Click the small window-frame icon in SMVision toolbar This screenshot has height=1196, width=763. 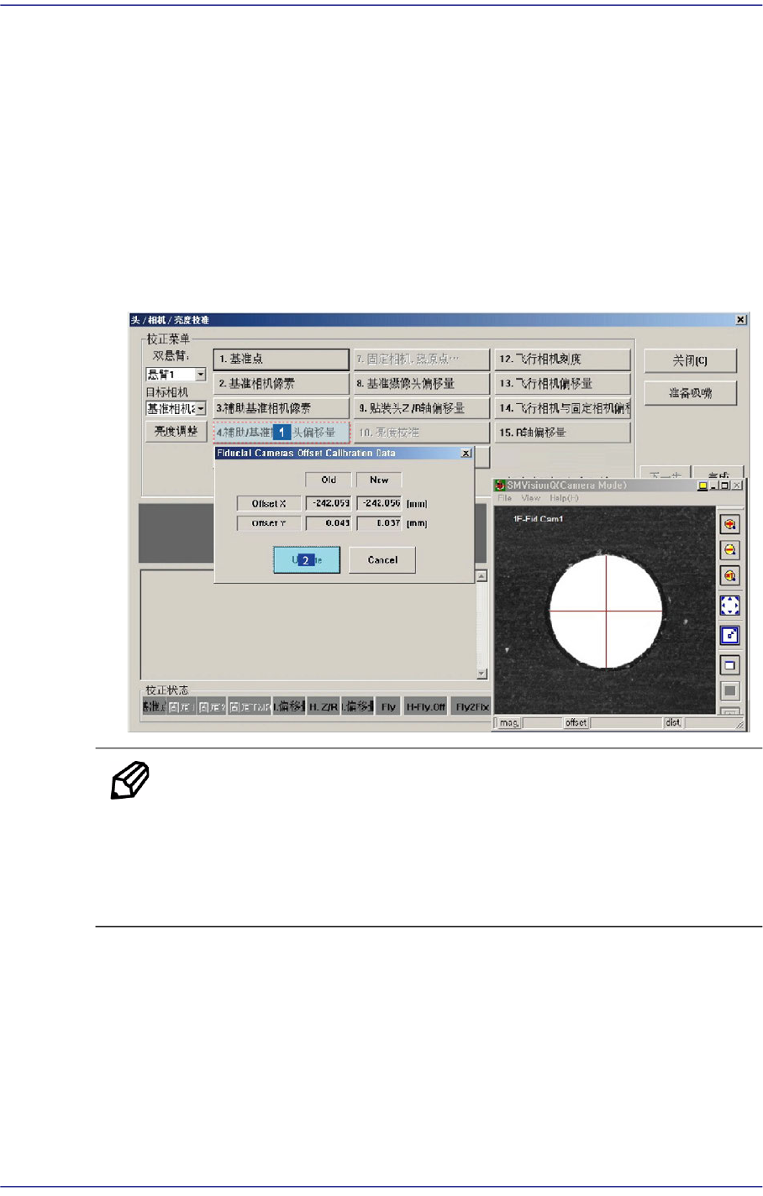coord(730,665)
